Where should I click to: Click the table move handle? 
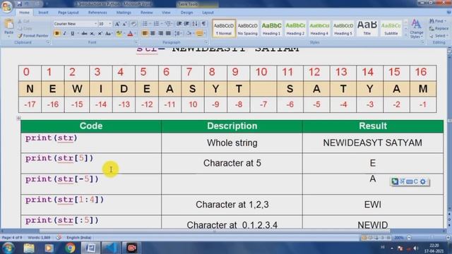click(18, 118)
